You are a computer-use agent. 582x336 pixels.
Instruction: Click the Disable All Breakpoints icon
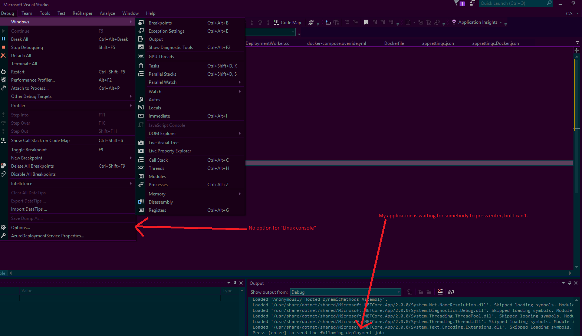point(3,174)
